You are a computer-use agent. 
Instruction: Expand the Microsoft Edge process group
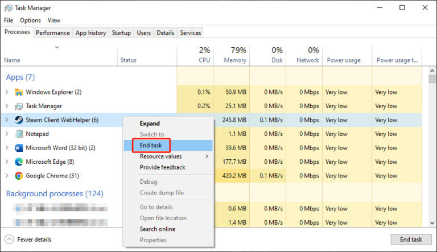coord(7,162)
